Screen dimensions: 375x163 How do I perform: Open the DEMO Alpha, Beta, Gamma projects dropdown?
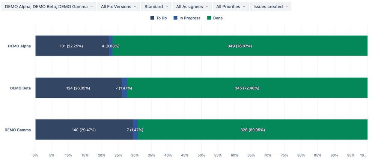pyautogui.click(x=49, y=7)
